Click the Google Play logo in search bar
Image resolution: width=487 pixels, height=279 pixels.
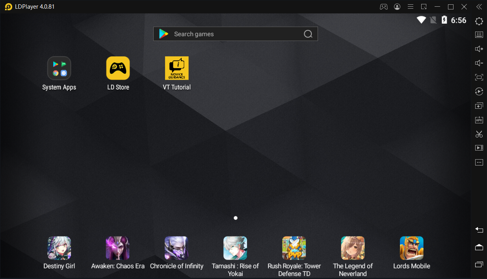[x=164, y=34]
